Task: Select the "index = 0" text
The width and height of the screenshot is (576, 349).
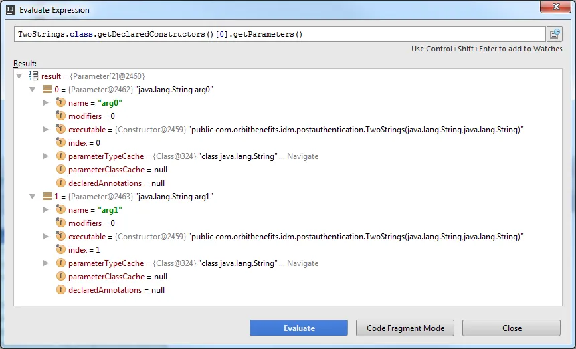Action: point(84,143)
